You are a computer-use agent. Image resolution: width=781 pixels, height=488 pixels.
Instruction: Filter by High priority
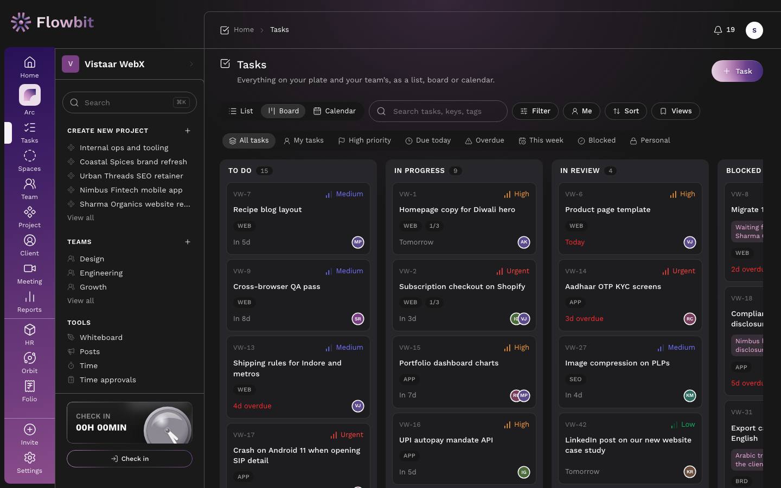(x=364, y=140)
